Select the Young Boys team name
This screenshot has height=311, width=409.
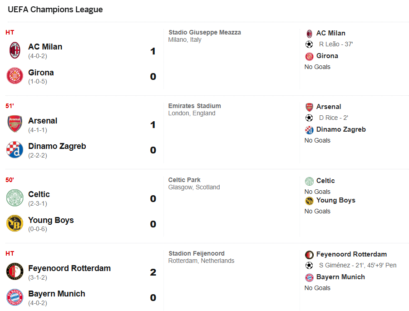(x=51, y=220)
